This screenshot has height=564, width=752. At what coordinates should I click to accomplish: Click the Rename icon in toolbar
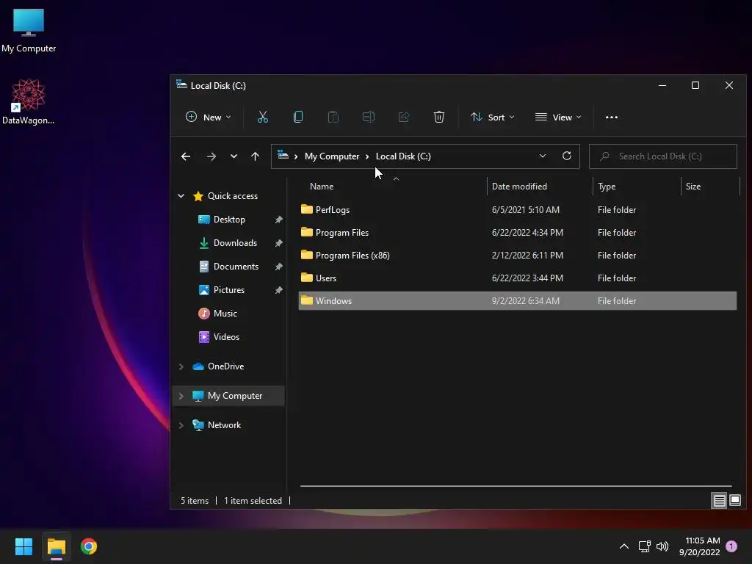pyautogui.click(x=369, y=117)
